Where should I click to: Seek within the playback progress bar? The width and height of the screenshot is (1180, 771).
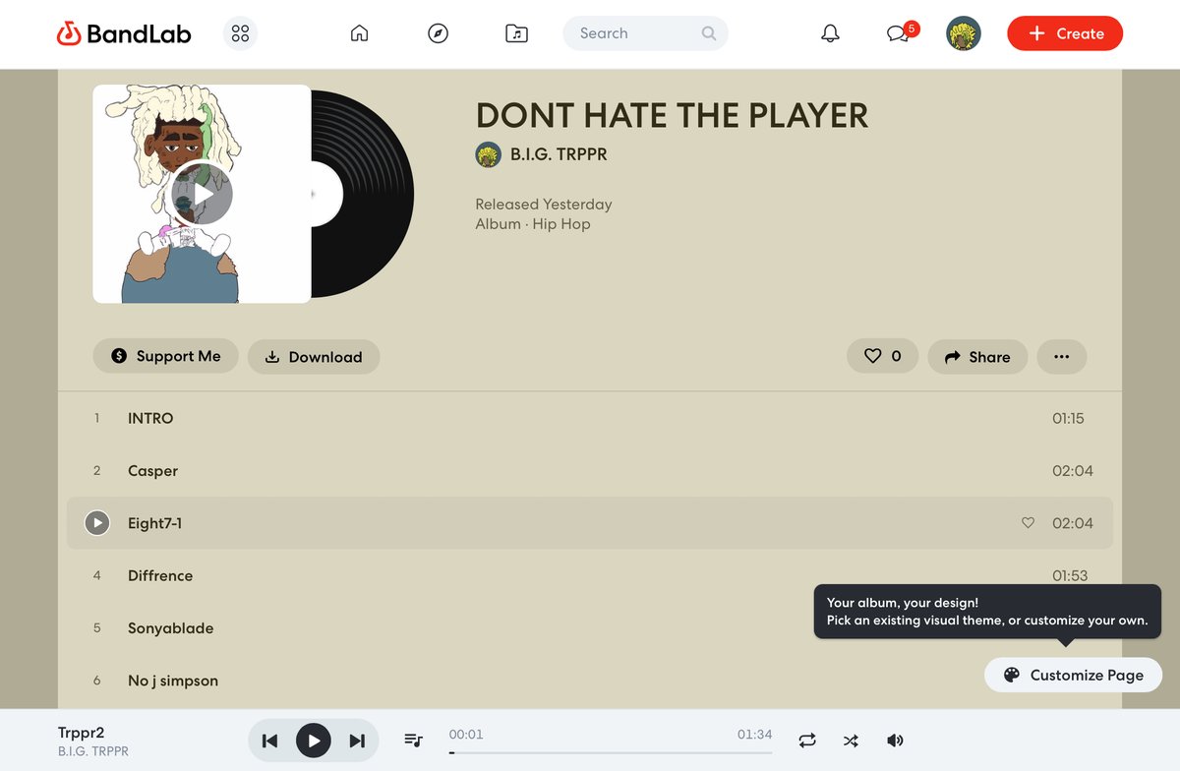click(x=611, y=752)
